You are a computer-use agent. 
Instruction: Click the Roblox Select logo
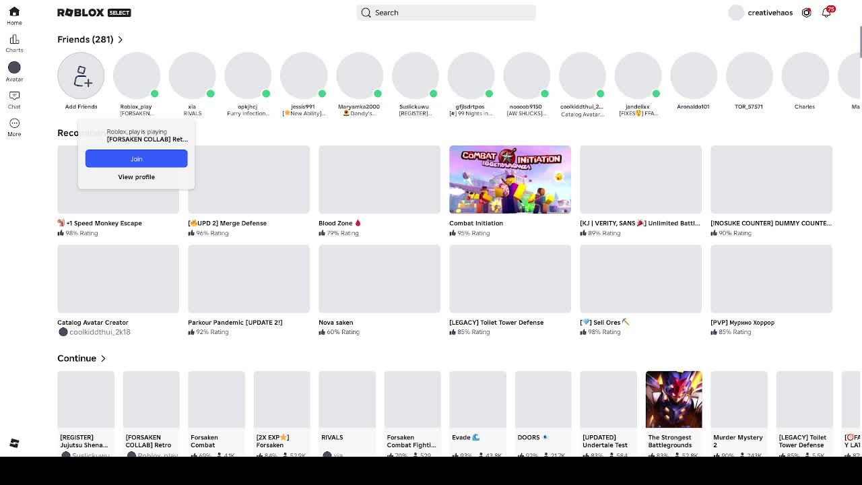(x=94, y=13)
